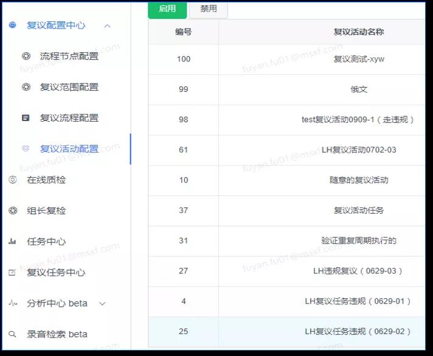Viewport: 433px width, 356px height.
Task: Click the icon beside 流程节点配置
Action: (26, 56)
